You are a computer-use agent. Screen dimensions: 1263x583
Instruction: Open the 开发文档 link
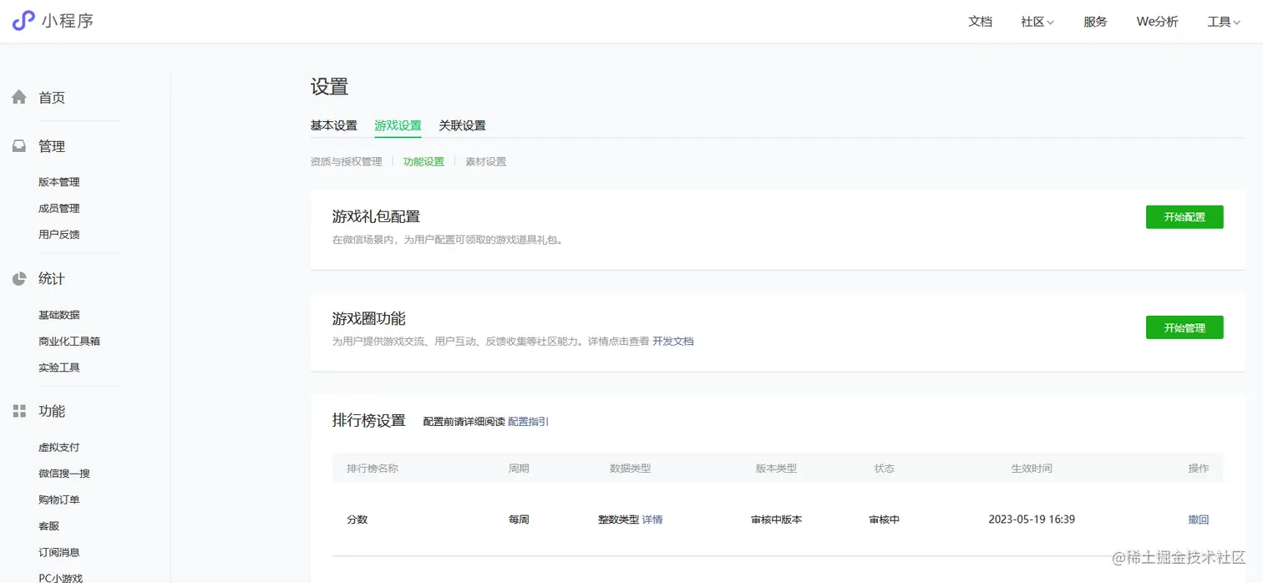point(673,341)
